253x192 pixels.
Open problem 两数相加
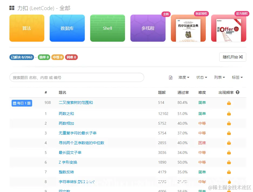click(66, 123)
